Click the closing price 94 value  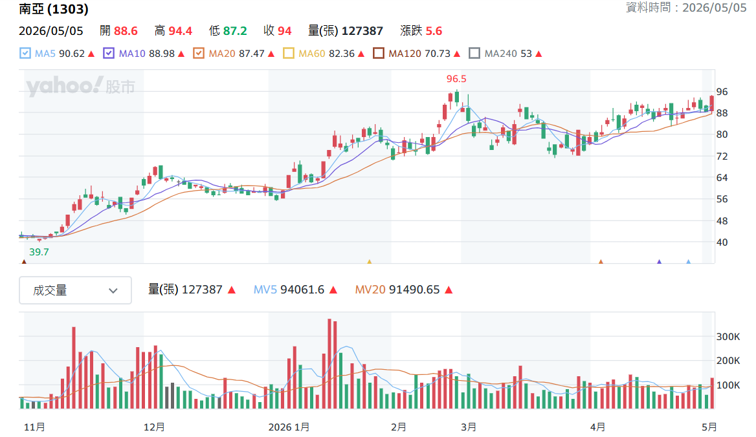pyautogui.click(x=284, y=31)
